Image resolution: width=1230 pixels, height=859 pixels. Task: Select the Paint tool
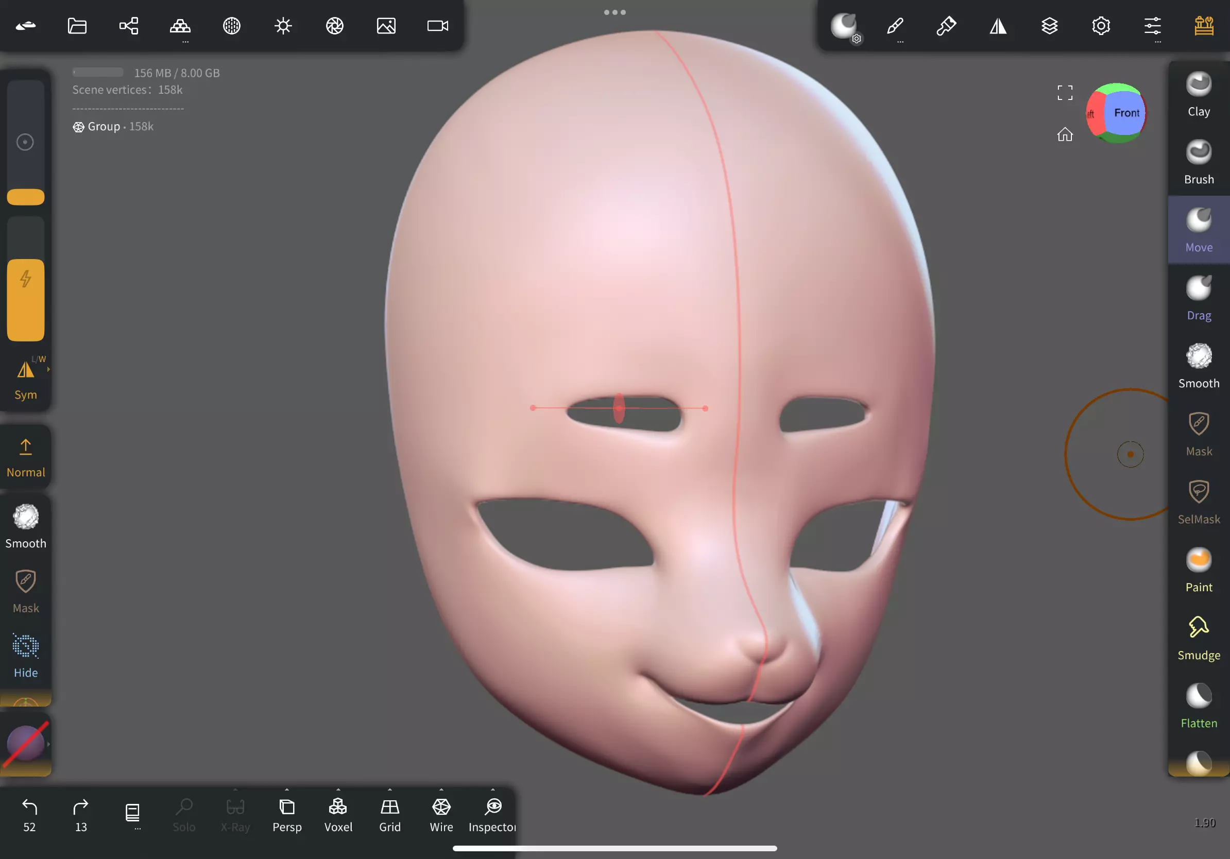[x=1199, y=570]
